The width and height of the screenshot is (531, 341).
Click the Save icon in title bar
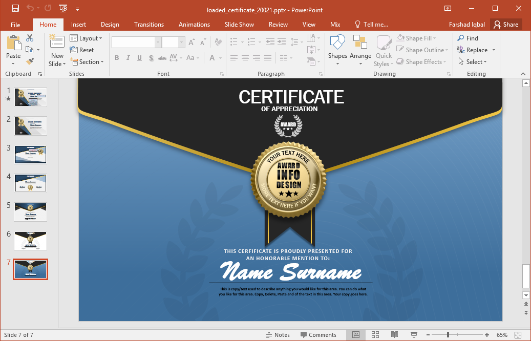click(x=15, y=8)
